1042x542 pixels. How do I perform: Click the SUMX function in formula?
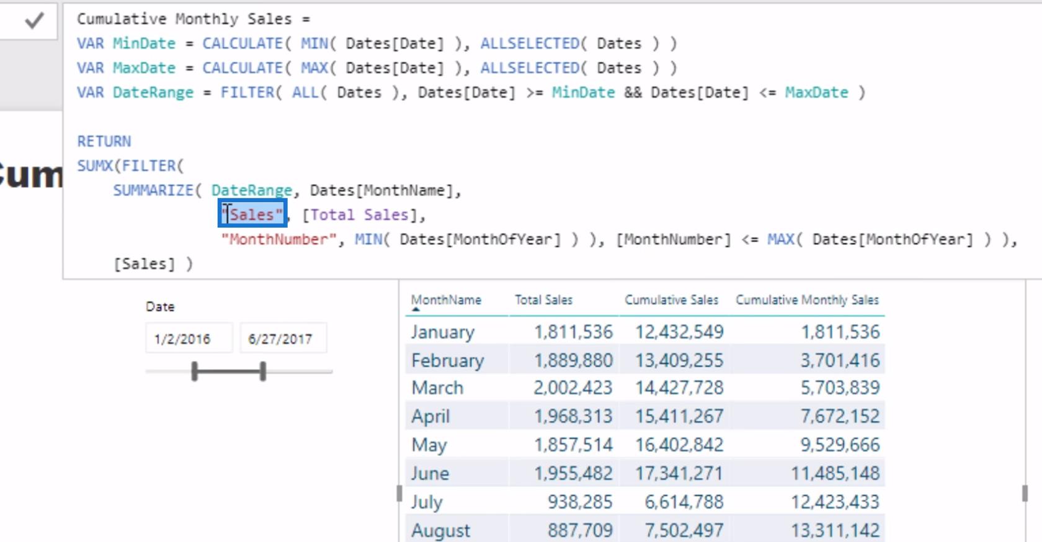point(95,166)
